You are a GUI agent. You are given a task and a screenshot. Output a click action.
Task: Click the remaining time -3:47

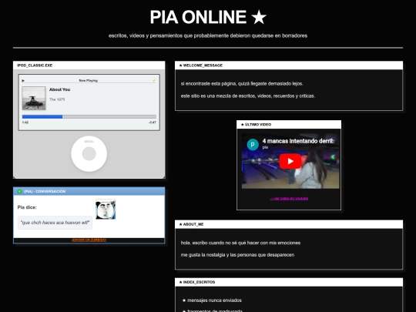click(x=153, y=122)
